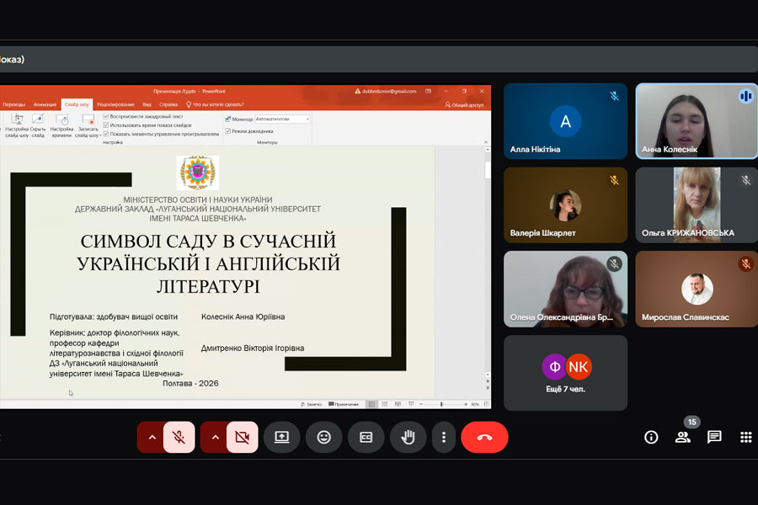The height and width of the screenshot is (505, 758).
Task: Raise your hand
Action: [408, 437]
